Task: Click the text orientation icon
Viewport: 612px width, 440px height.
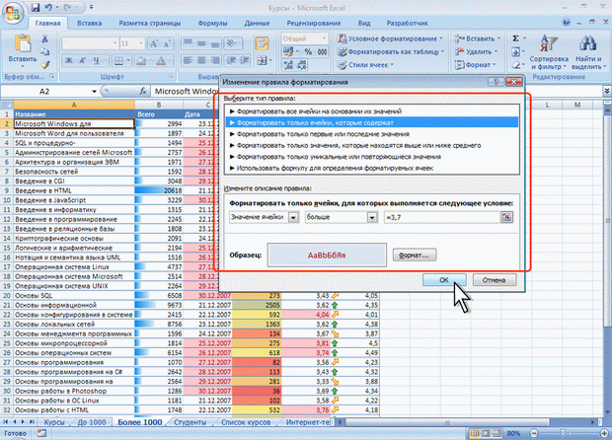Action: click(231, 43)
